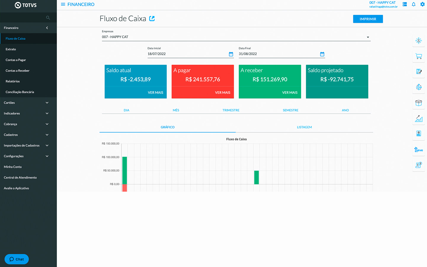The height and width of the screenshot is (267, 427).
Task: Switch to the LISTAGEM tab
Action: [304, 127]
